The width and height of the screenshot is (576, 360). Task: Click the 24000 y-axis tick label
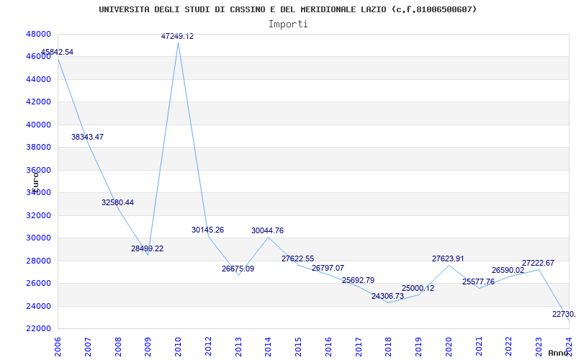click(x=38, y=306)
